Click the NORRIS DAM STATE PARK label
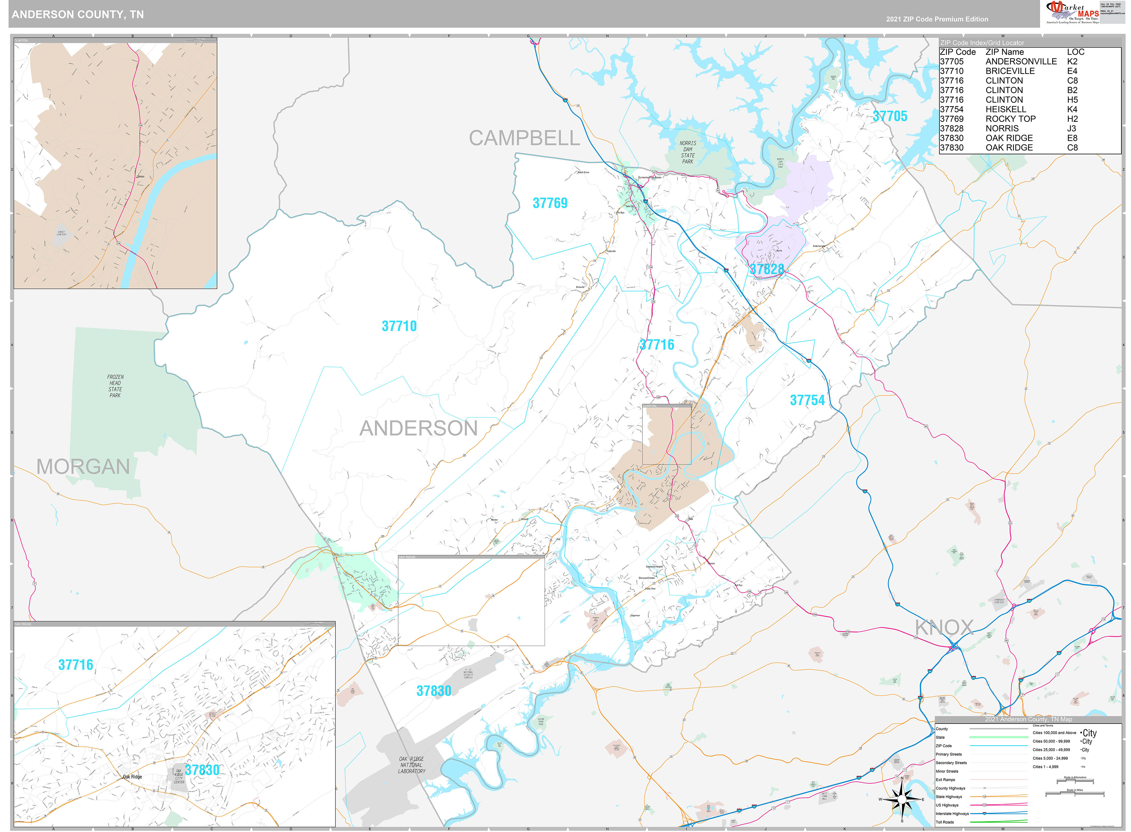 688,153
